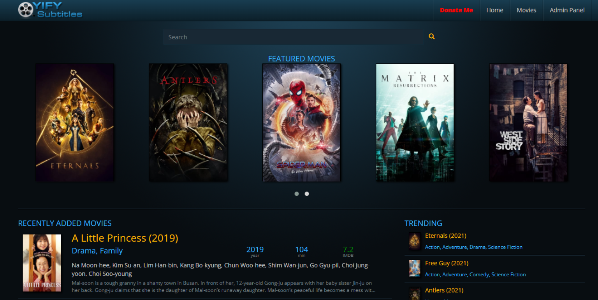Click the RECENTLY ADDED MOVIES heading

(x=65, y=223)
